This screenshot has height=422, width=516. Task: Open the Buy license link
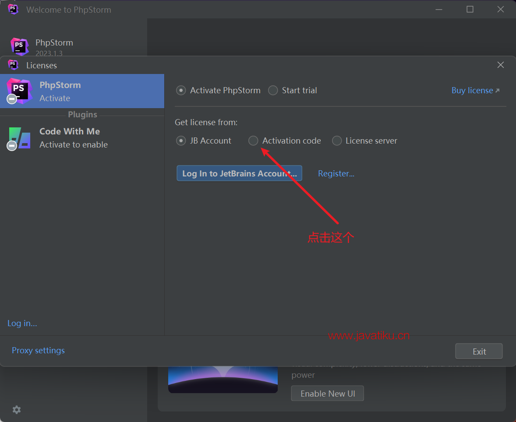point(475,90)
